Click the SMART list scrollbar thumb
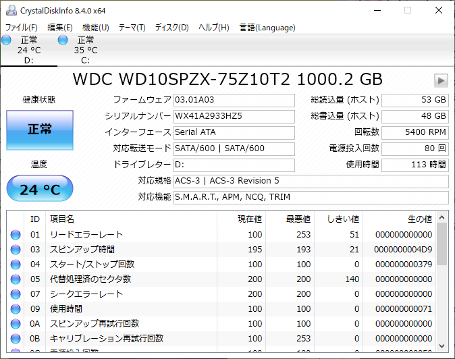This screenshot has width=455, height=359. (x=442, y=244)
